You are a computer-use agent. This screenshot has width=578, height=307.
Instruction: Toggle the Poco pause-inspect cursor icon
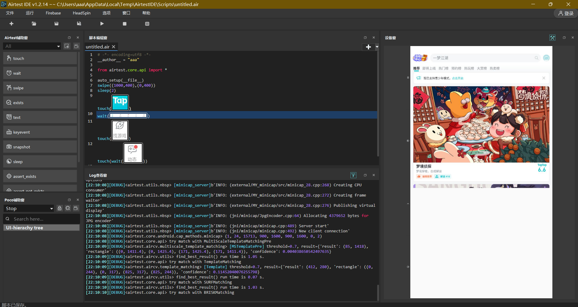[x=68, y=208]
